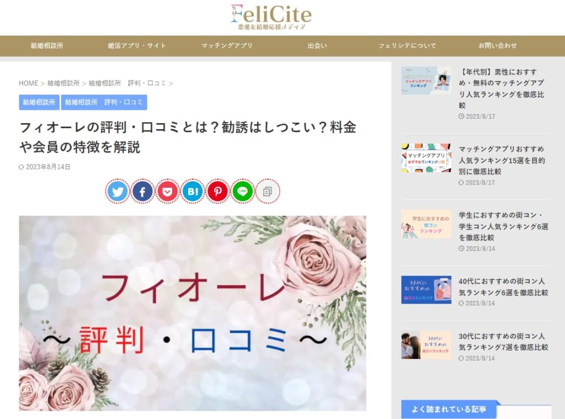Image resolution: width=565 pixels, height=419 pixels.
Task: Share the article via the Facebook icon
Action: 142,191
